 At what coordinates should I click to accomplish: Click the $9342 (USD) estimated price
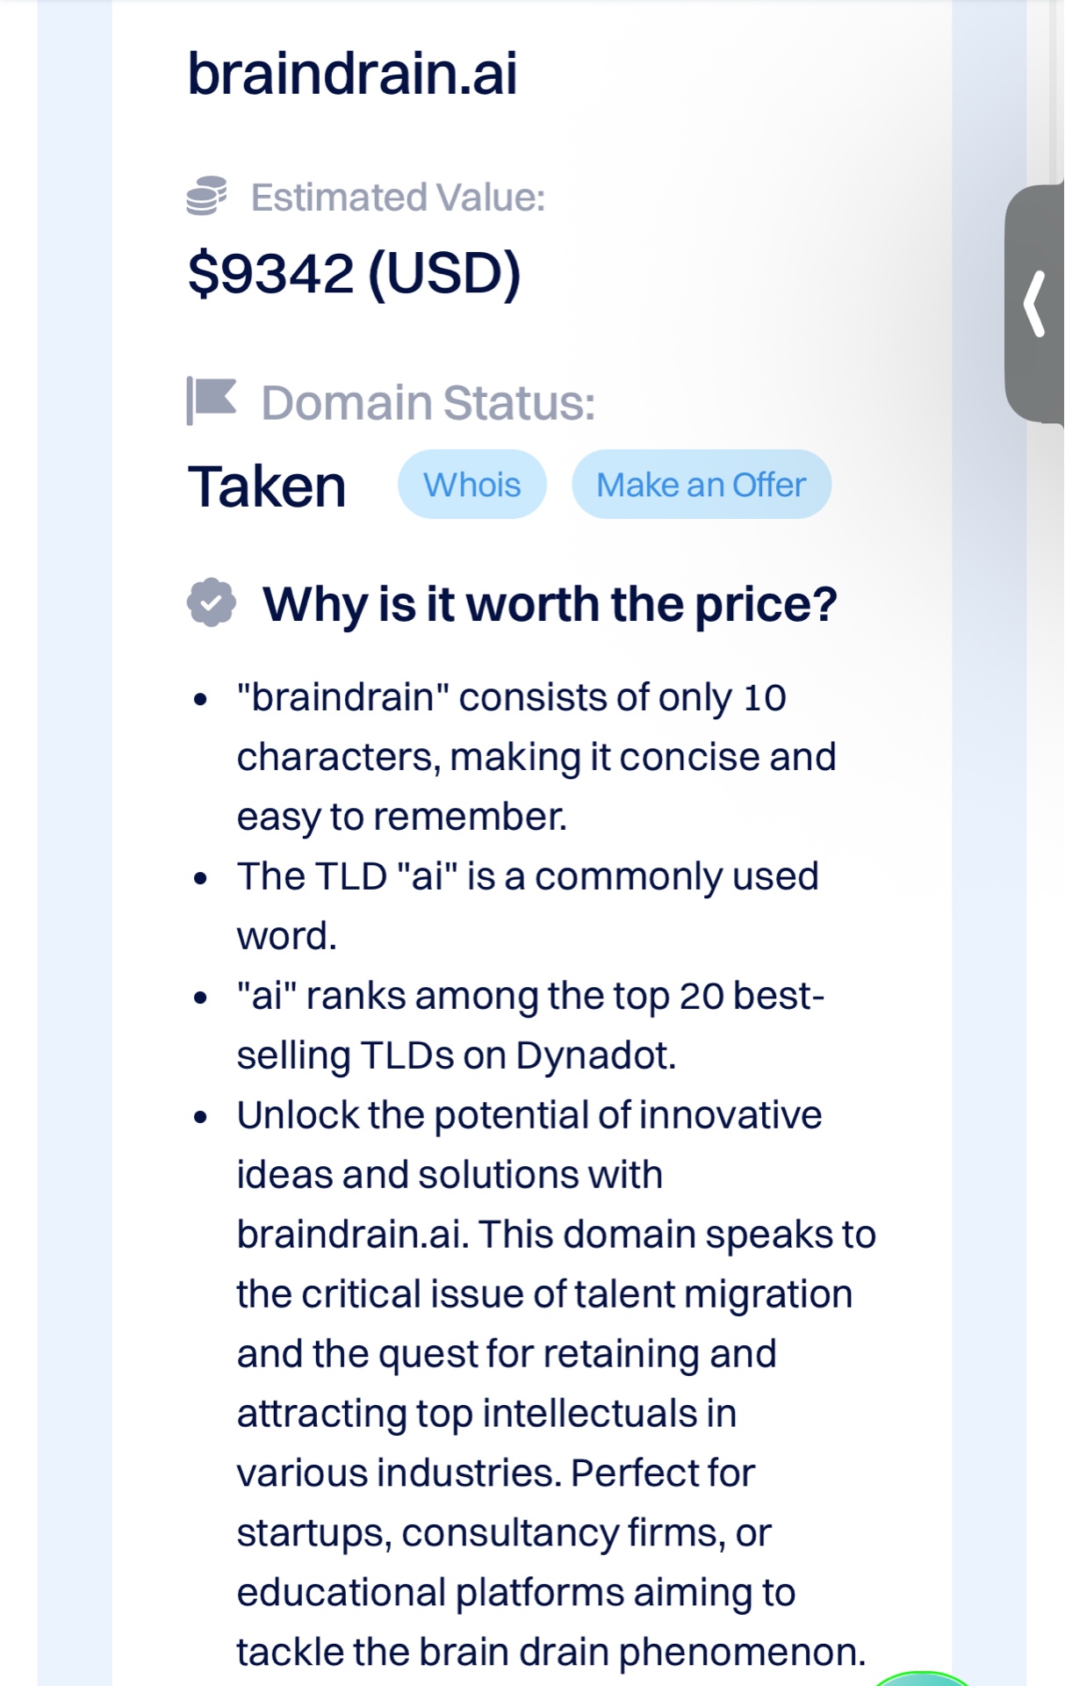tap(355, 273)
